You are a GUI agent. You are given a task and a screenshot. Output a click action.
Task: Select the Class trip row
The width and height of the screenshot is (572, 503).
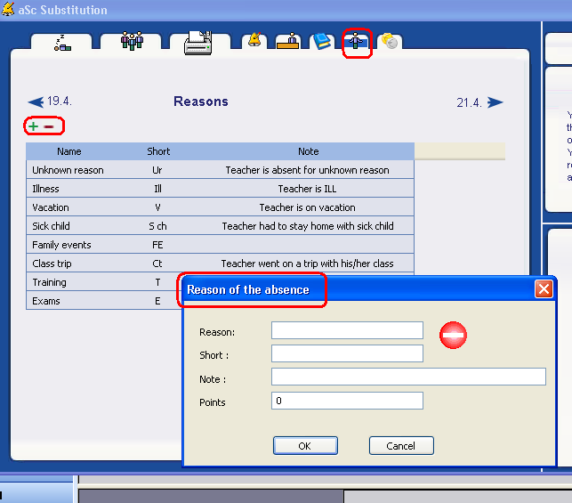point(220,264)
